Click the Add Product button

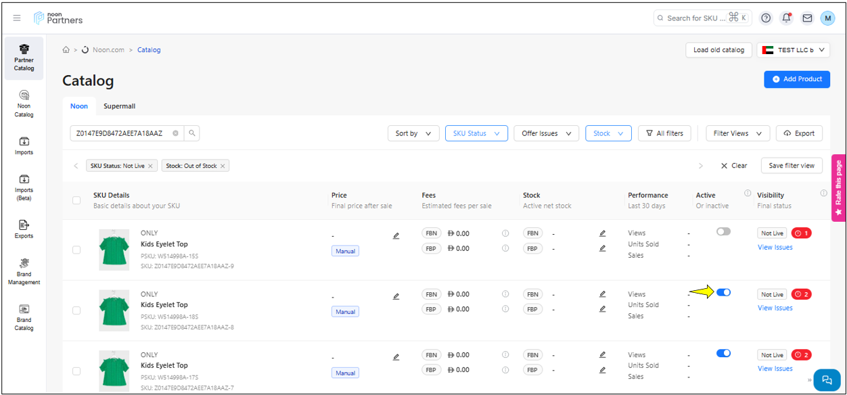[x=796, y=79]
